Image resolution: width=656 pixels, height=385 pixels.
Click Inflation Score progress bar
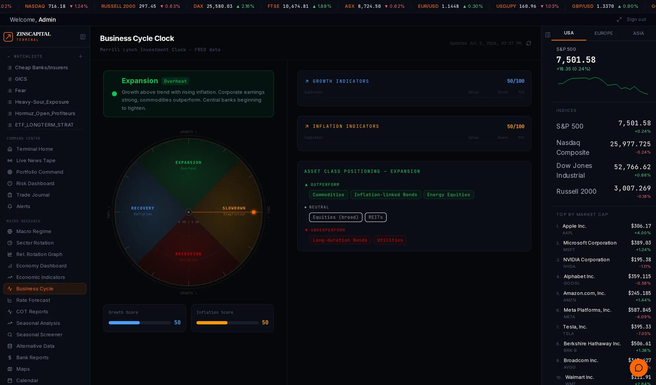tap(227, 323)
